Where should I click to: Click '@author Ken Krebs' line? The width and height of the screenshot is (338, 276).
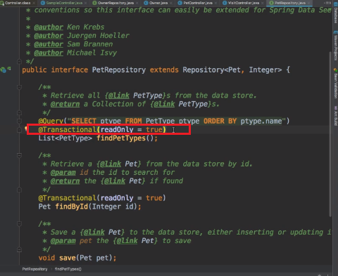coord(69,27)
